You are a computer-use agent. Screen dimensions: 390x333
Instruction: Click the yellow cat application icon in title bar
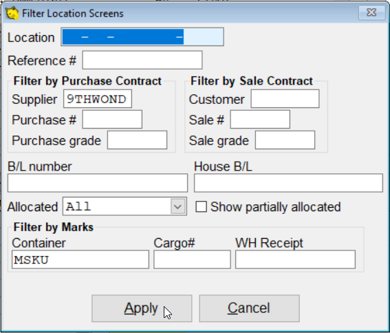pos(12,13)
